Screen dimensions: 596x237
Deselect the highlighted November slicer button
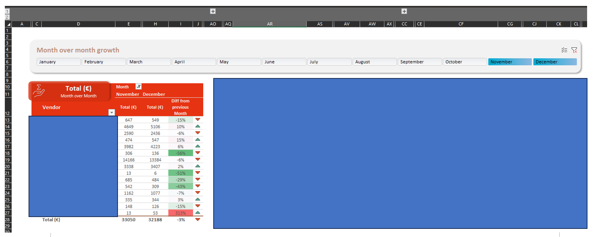click(x=510, y=62)
